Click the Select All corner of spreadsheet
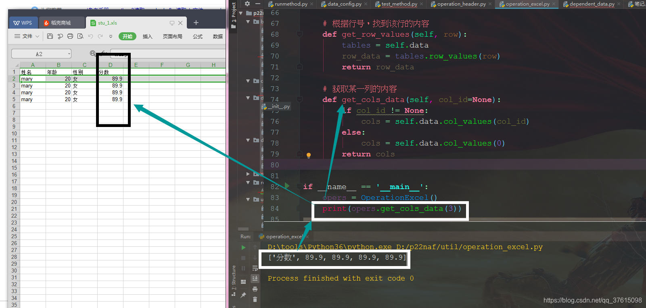 17,65
